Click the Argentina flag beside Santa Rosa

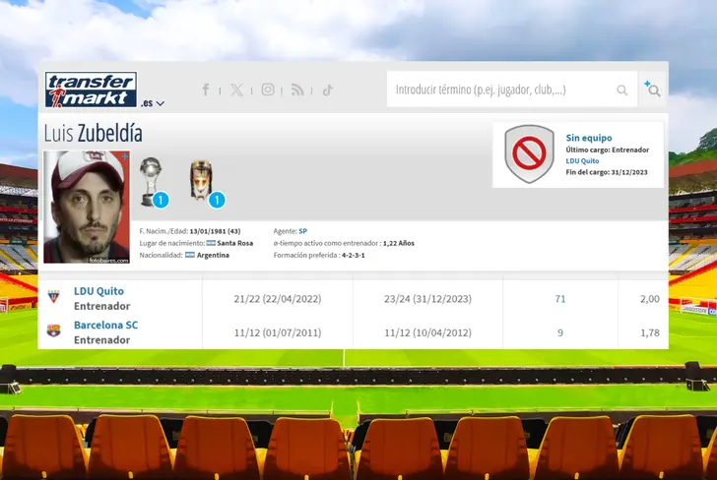[x=211, y=243]
